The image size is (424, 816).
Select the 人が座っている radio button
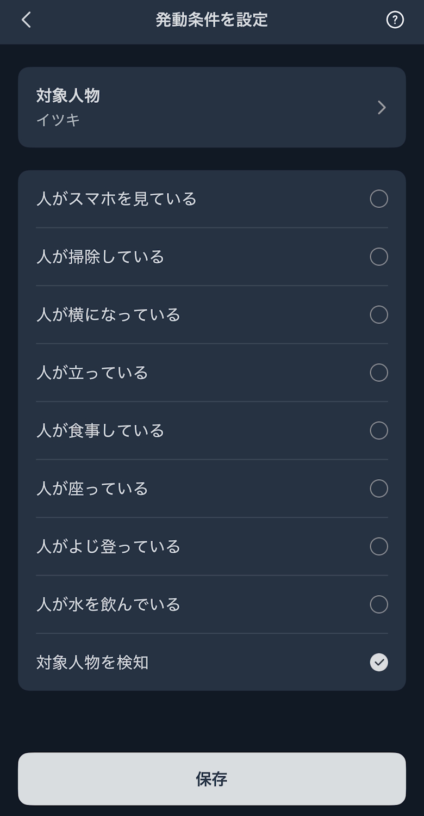point(379,489)
